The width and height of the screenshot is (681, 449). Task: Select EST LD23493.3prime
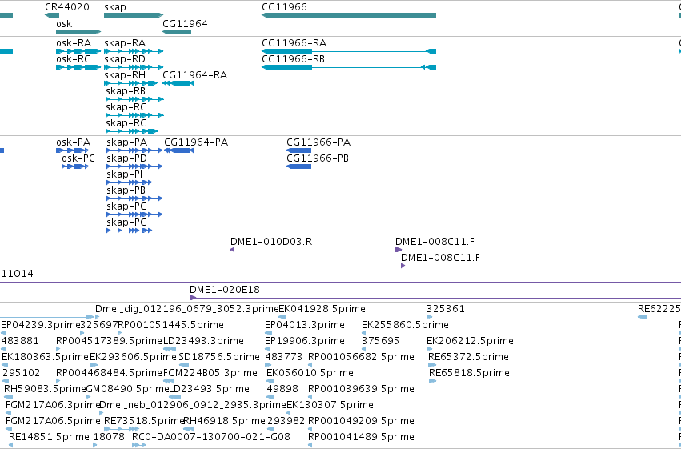(x=170, y=349)
